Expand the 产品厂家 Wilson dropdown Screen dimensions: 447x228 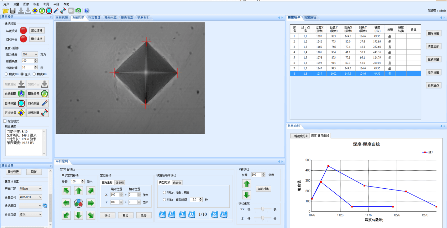point(30,188)
